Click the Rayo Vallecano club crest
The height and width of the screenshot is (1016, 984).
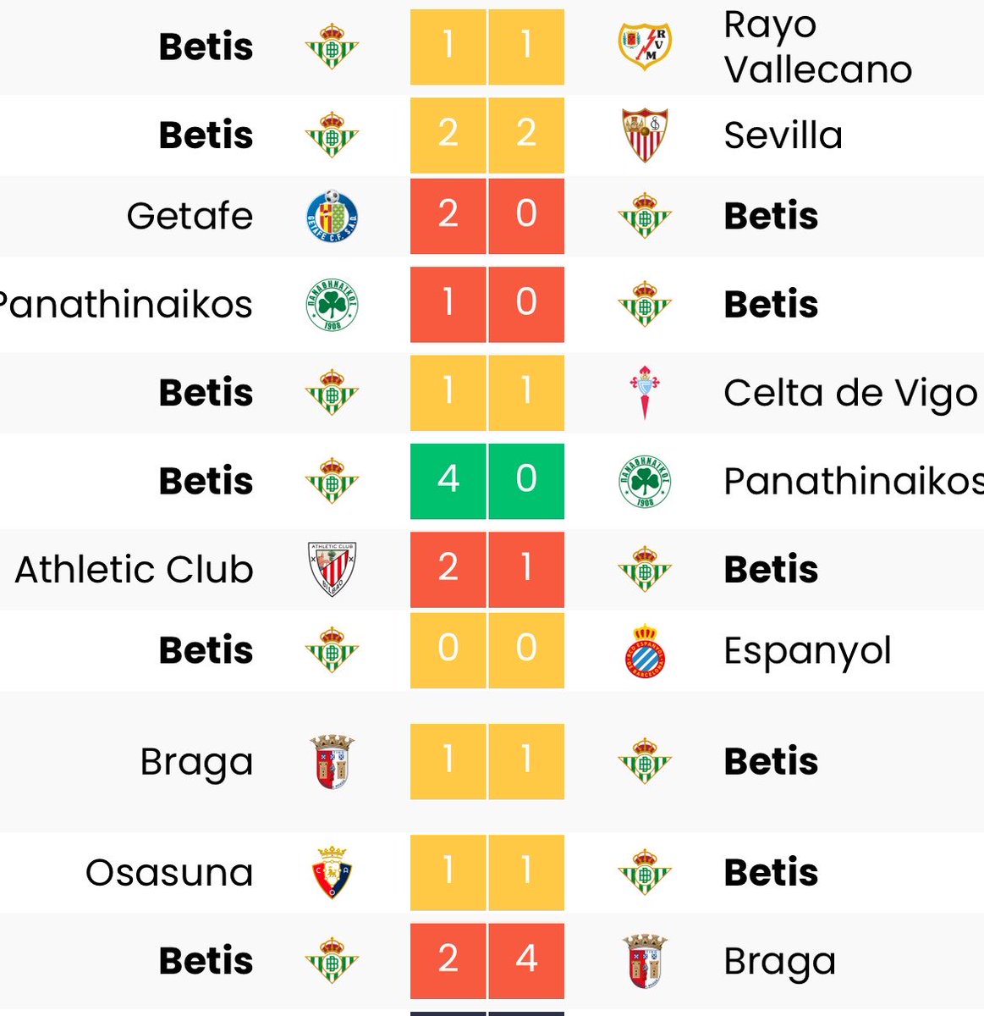(x=645, y=47)
